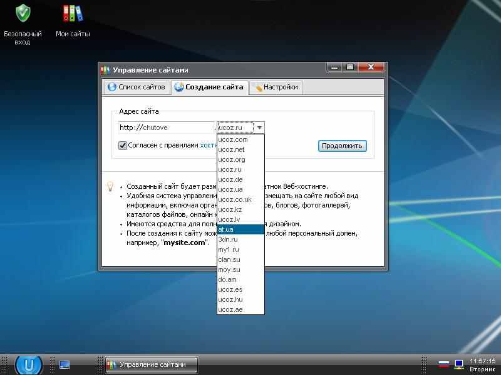Select ucoz.de from the domain list
Screen dimensions: 501x375
pos(240,179)
